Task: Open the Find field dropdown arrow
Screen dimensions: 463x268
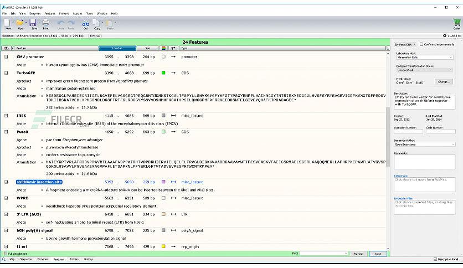Action: [346, 254]
